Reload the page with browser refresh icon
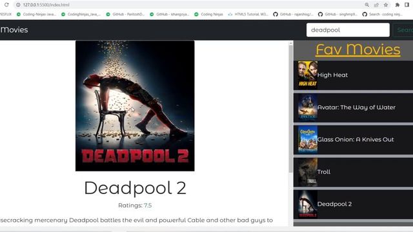Image resolution: width=413 pixels, height=232 pixels. [x=6, y=5]
